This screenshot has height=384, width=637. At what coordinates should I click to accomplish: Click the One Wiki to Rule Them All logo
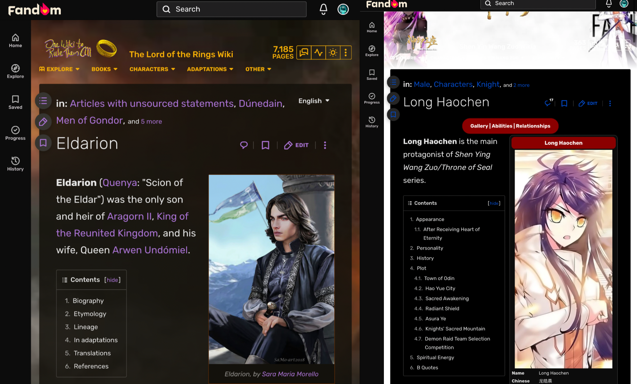coord(81,48)
